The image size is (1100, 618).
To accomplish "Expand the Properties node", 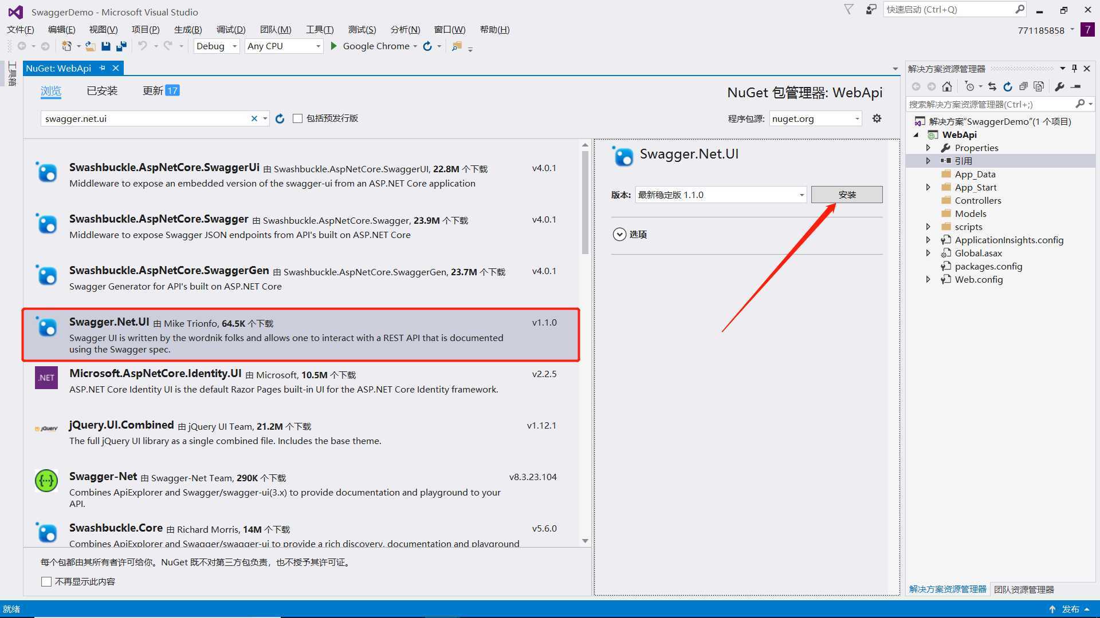I will [x=928, y=148].
